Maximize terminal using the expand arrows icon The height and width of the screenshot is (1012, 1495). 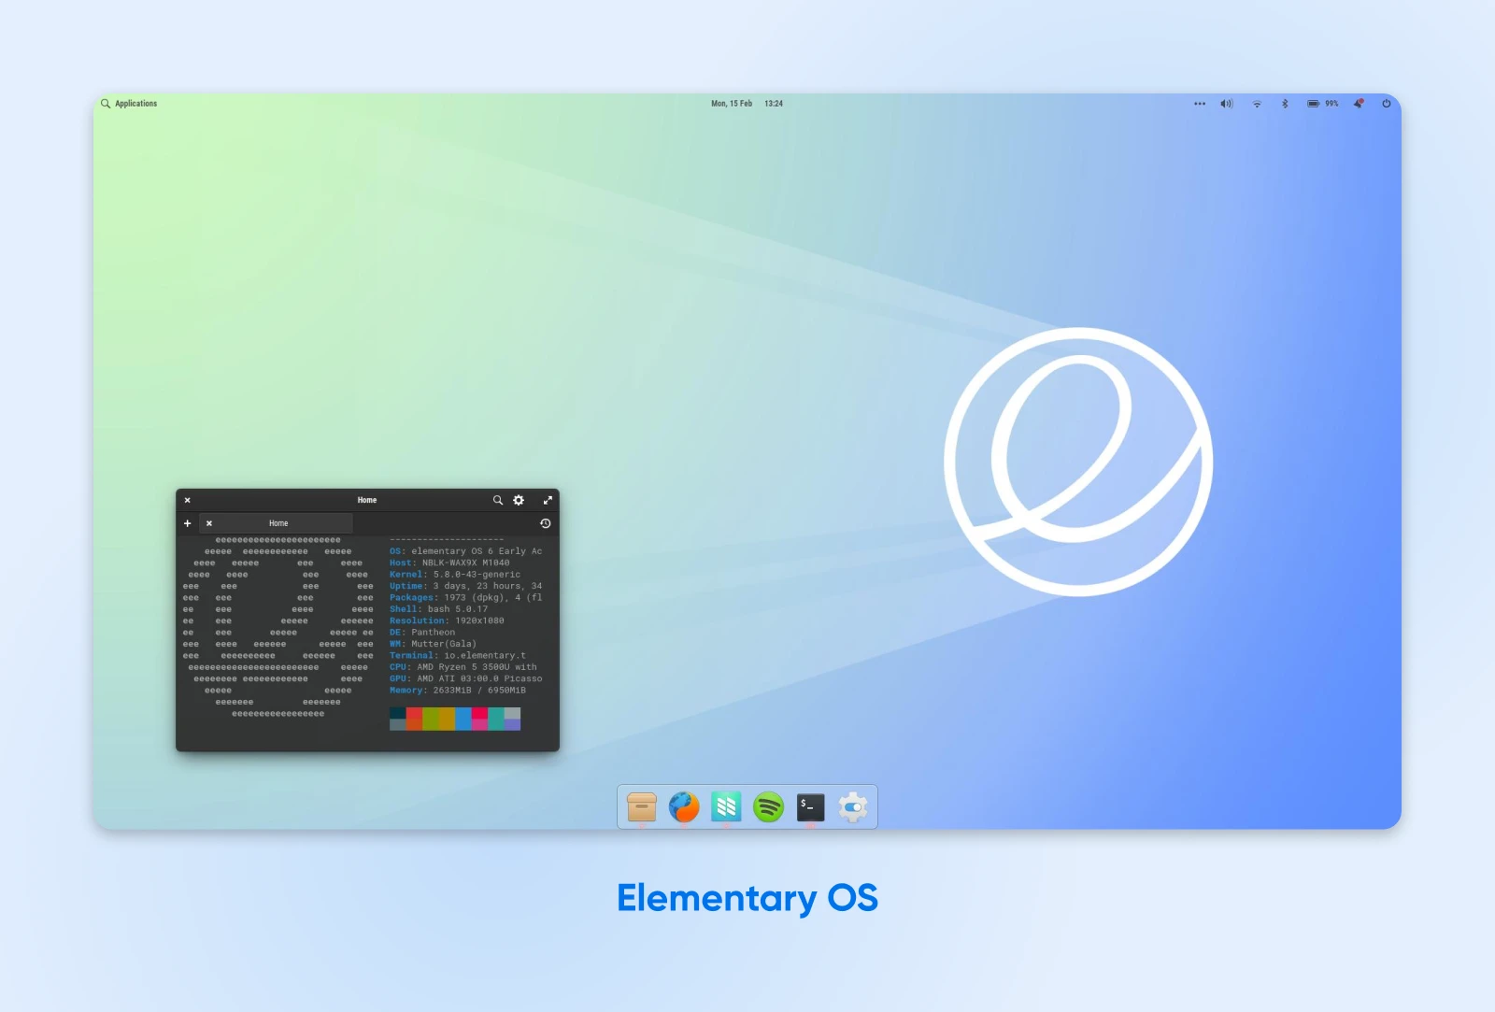(x=548, y=500)
